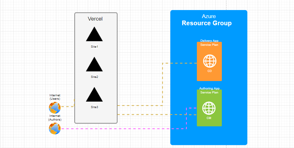The height and width of the screenshot is (148, 294).
Task: Select the pink dashed connector from Authors
Action: tap(125, 129)
